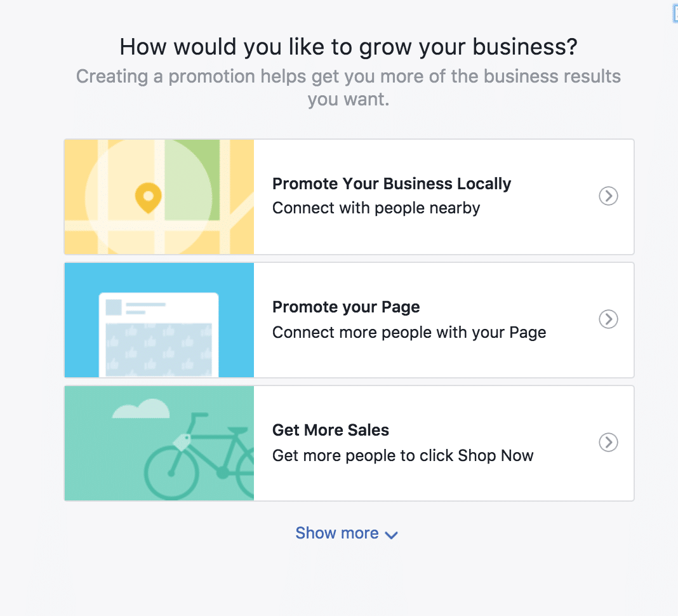The width and height of the screenshot is (678, 616).
Task: Click the yellow location pin on the map
Action: [x=149, y=198]
